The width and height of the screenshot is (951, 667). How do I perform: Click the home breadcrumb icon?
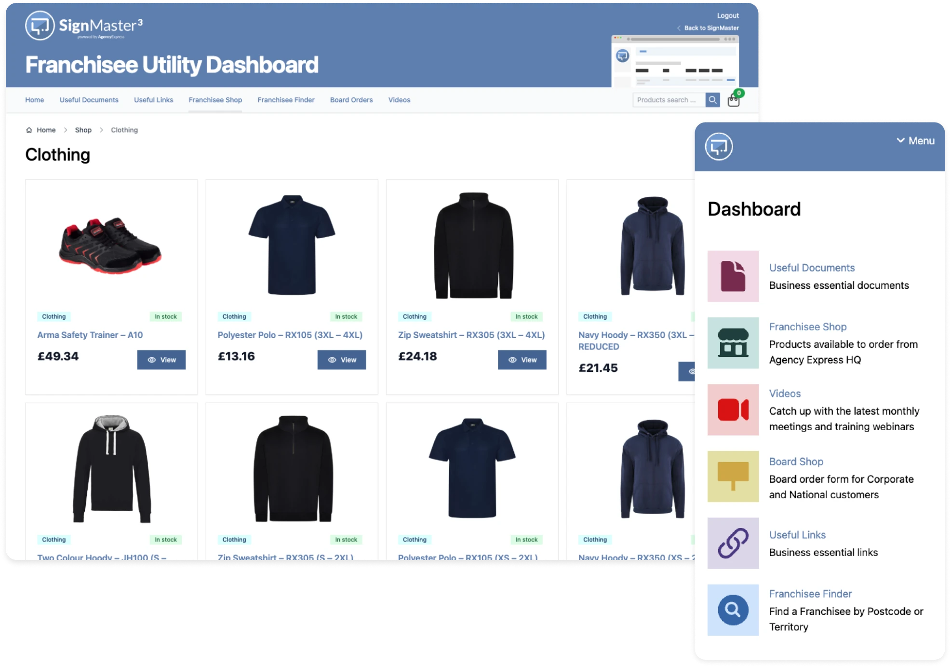click(x=28, y=130)
